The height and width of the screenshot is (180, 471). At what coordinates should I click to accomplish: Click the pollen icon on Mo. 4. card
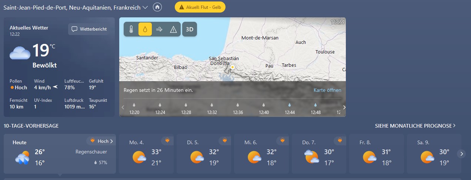[167, 140]
